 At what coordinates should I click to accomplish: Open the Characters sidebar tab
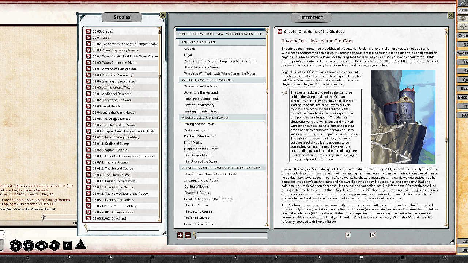(x=463, y=36)
